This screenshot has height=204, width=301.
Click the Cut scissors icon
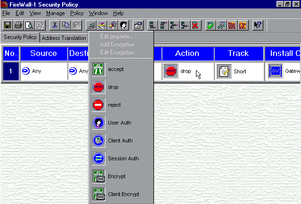click(x=55, y=25)
